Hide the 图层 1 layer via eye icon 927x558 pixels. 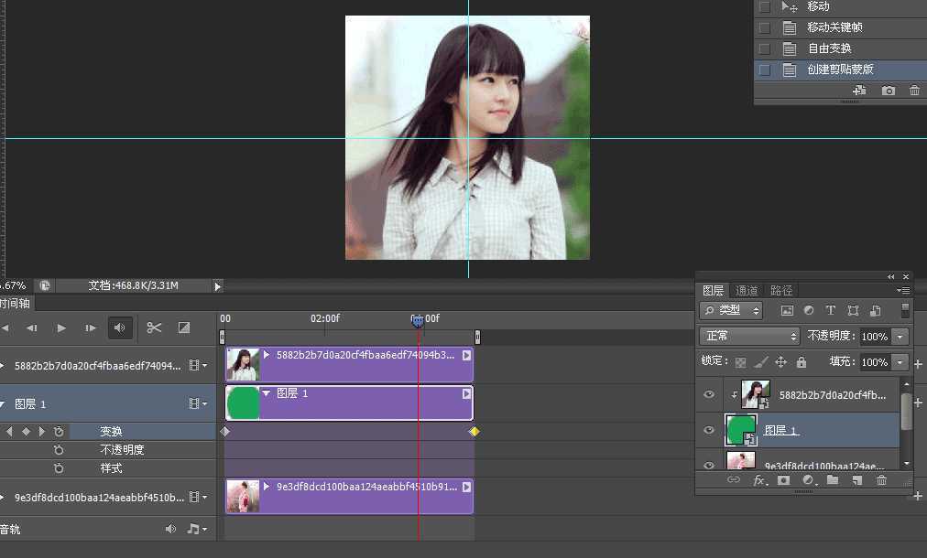pyautogui.click(x=708, y=430)
